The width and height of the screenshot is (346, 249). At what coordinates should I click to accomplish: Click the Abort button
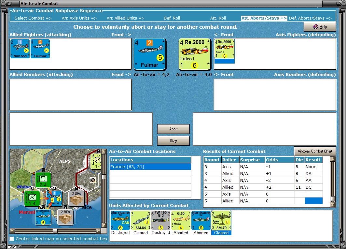[173, 129]
